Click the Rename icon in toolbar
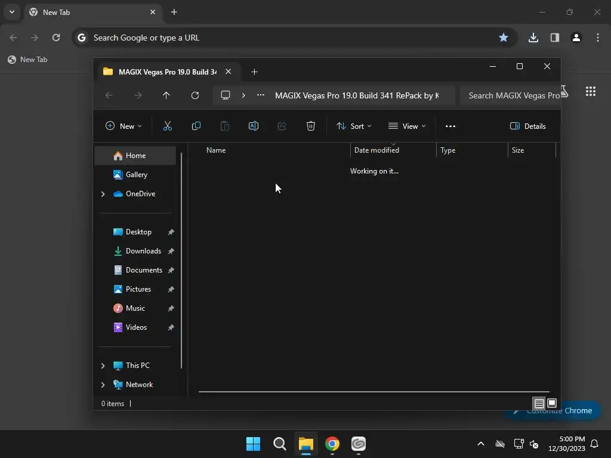611x458 pixels. pos(253,126)
